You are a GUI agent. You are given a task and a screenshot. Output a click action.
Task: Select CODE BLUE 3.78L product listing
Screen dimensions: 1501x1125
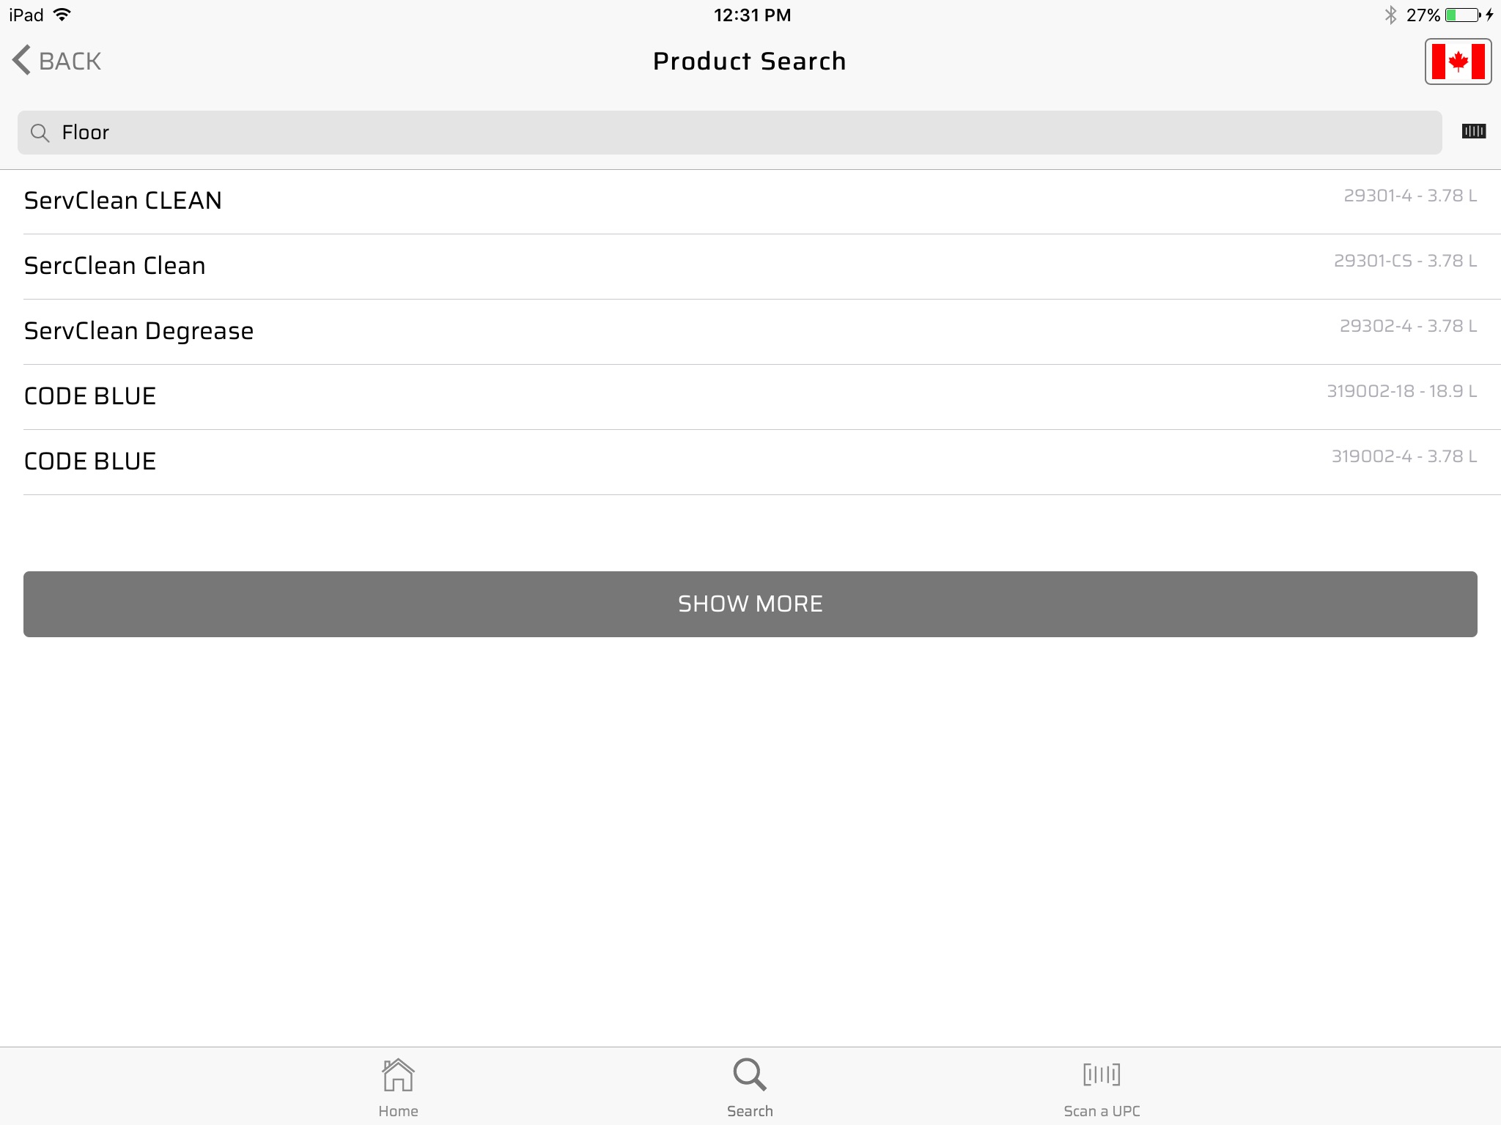pyautogui.click(x=750, y=461)
